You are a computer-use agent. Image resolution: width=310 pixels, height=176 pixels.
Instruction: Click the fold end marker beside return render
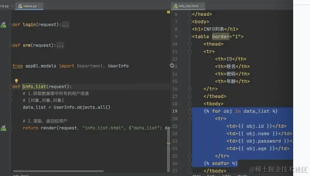(x=11, y=128)
